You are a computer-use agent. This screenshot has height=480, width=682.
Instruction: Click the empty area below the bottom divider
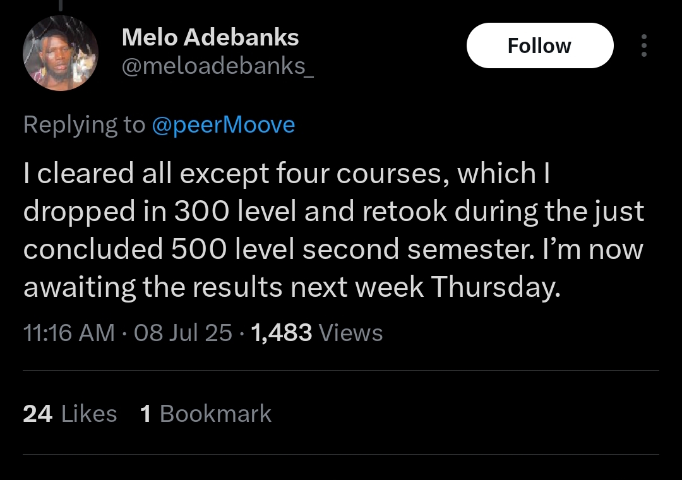(341, 469)
